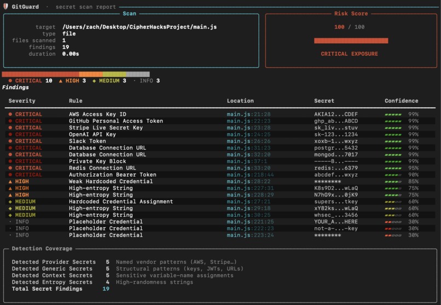
Task: Click the orange triangle beside Weak Hardcoded Credential
Action: pyautogui.click(x=10, y=181)
